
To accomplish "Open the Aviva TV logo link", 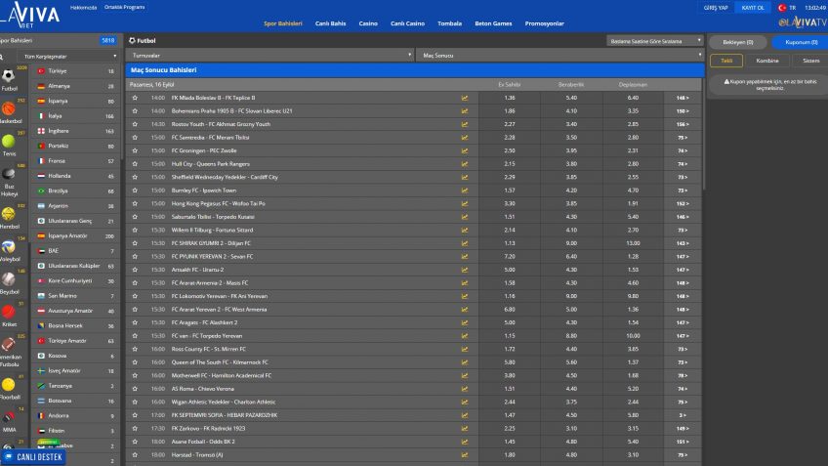I will [803, 22].
